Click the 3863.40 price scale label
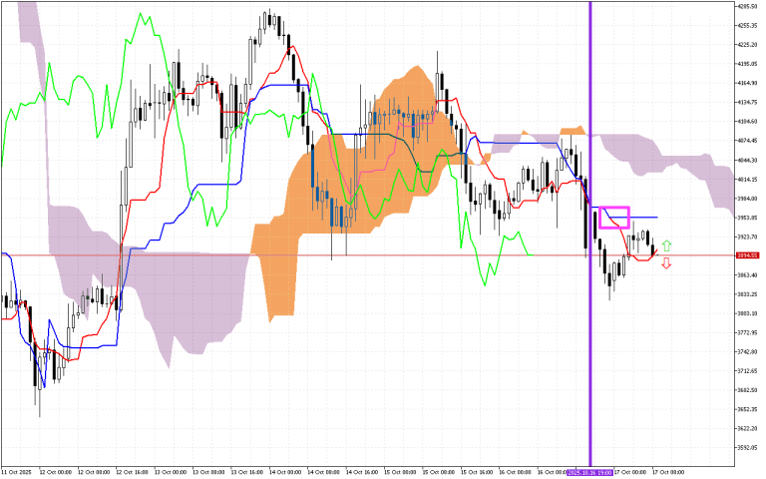Screen dimensions: 766x479 click(747, 274)
